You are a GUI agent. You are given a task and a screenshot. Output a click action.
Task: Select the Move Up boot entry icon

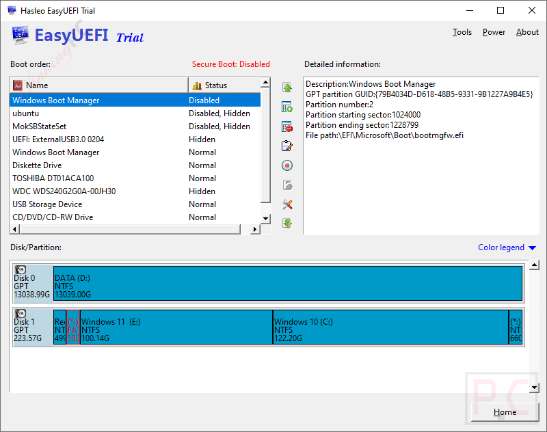pyautogui.click(x=287, y=87)
